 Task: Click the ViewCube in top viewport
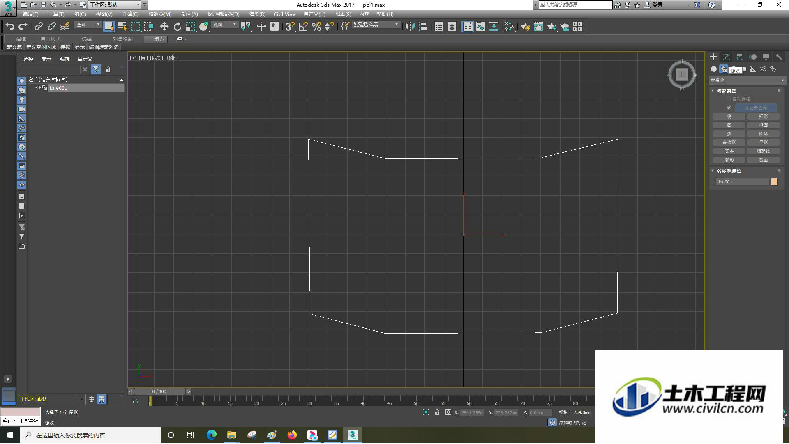[682, 75]
